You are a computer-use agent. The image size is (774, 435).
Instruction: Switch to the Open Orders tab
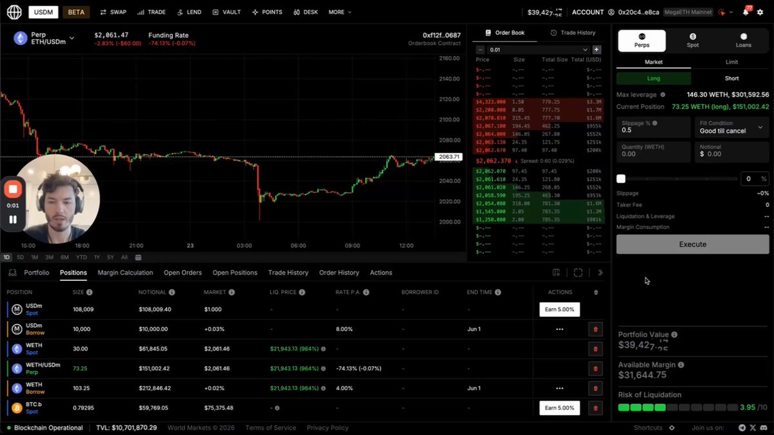click(183, 273)
